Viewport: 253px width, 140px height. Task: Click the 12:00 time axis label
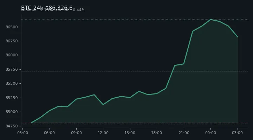point(103,133)
